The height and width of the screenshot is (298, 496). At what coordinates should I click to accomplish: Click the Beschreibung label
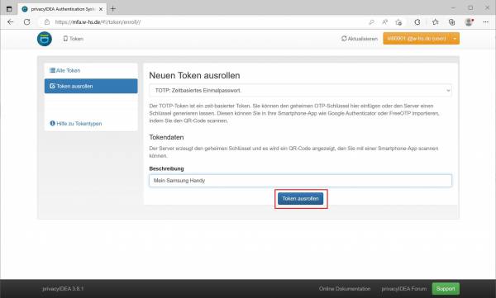point(166,168)
